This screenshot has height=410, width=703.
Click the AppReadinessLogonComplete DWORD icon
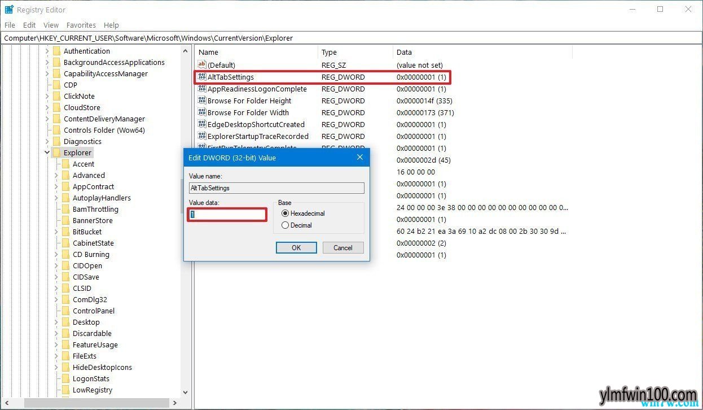202,89
